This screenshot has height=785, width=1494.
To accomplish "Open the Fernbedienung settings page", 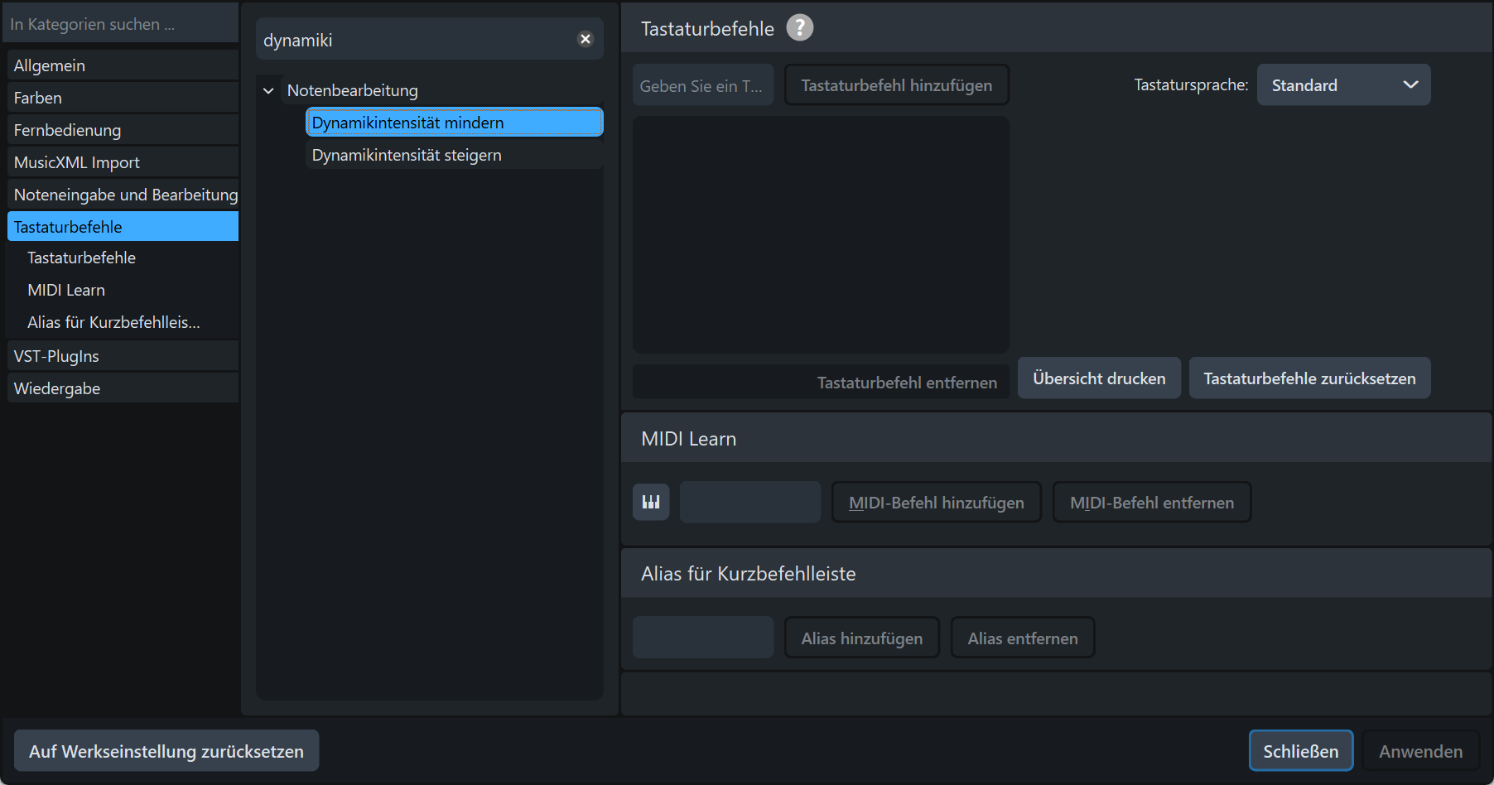I will point(67,130).
